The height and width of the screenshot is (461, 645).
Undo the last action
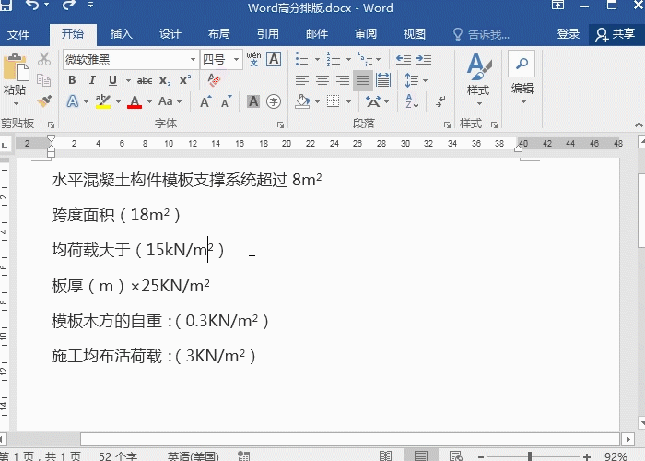pyautogui.click(x=32, y=5)
